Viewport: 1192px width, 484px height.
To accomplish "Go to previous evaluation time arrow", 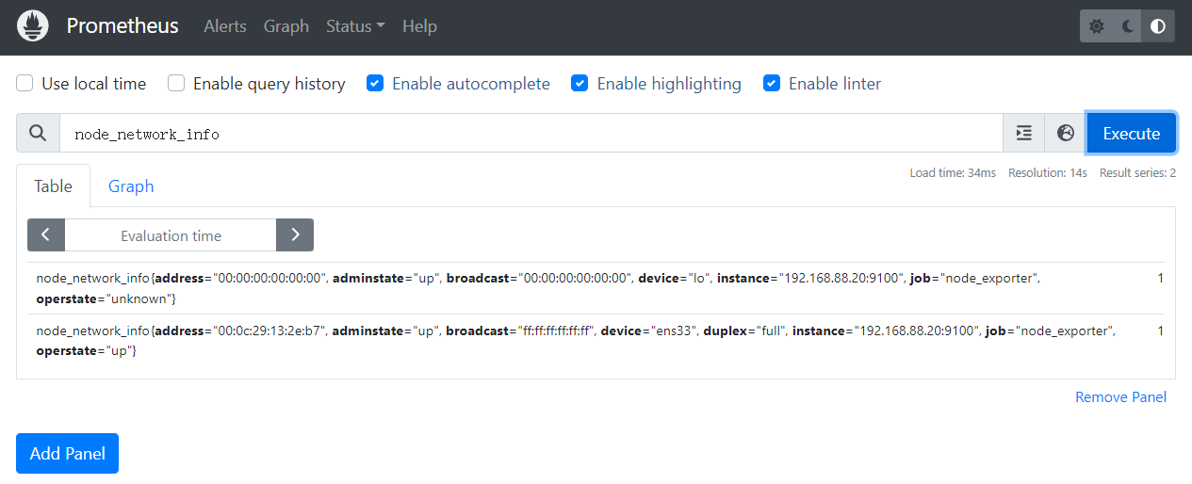I will pyautogui.click(x=46, y=235).
